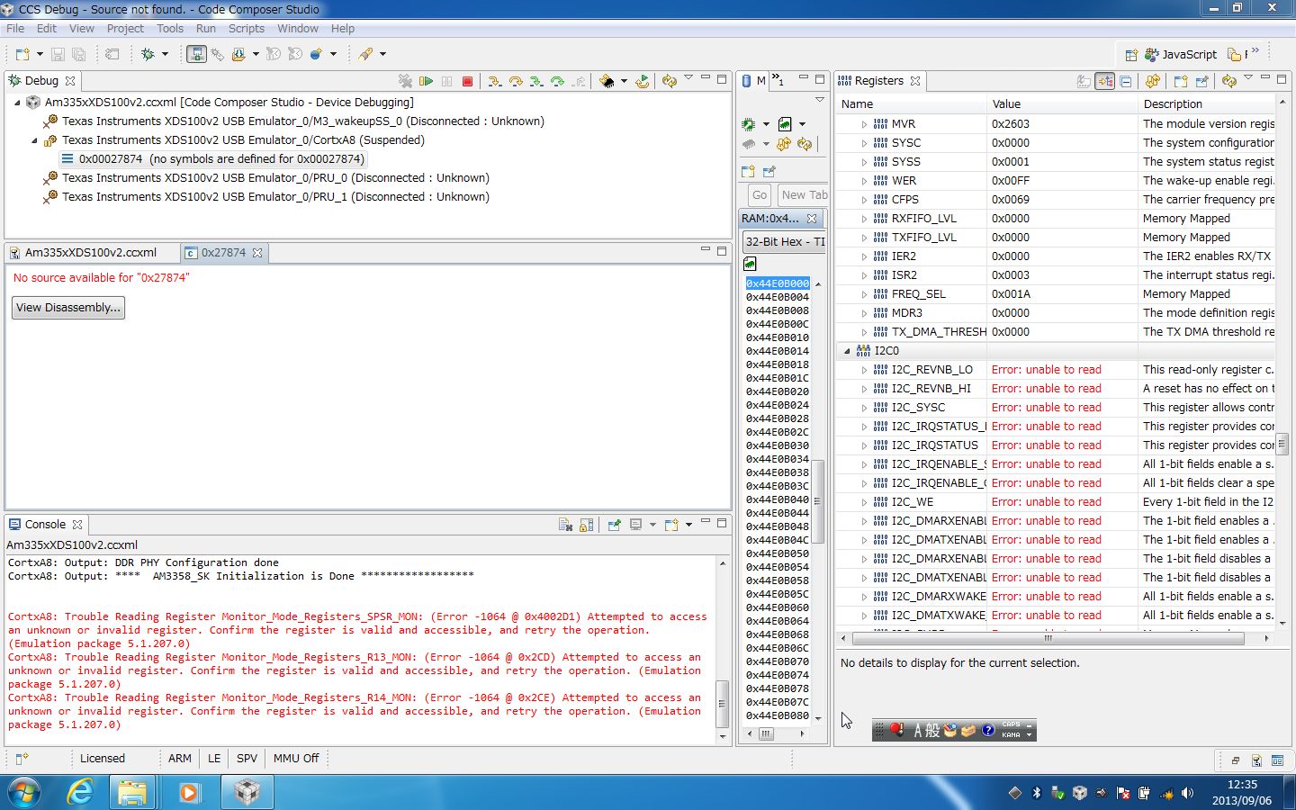Screen dimensions: 1296x810
Task: Open the Project menu
Action: [x=125, y=29]
